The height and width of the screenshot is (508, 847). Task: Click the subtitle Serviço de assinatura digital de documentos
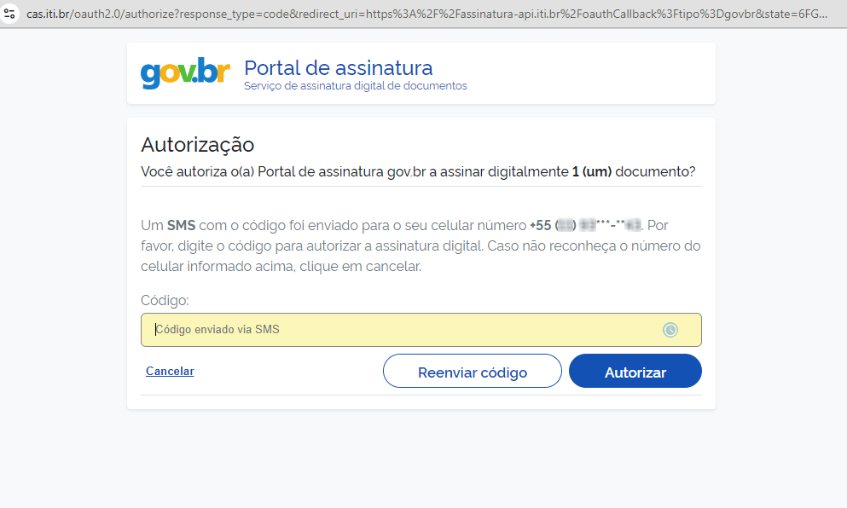coord(355,85)
